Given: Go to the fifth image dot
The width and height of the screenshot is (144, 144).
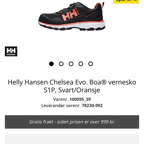Looking at the screenshot, I should pyautogui.click(x=91, y=64).
